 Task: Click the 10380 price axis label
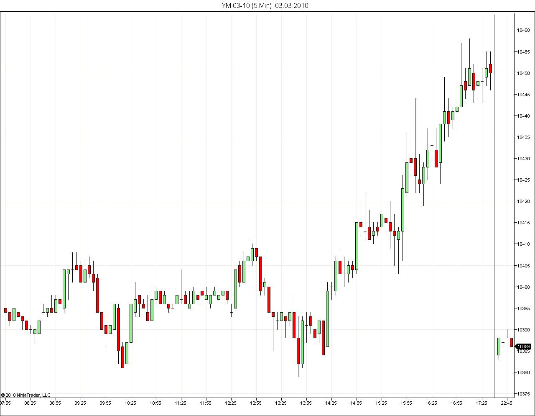[524, 372]
